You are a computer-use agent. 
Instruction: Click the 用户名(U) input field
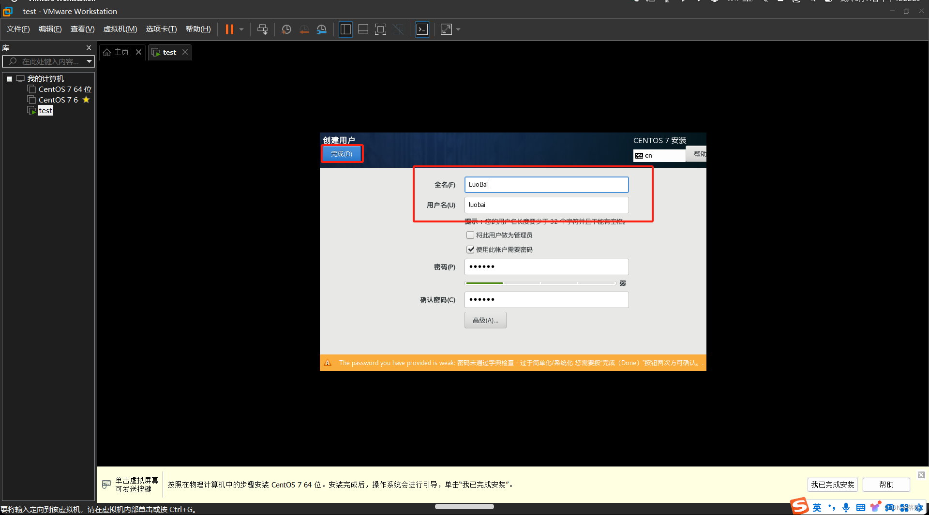point(546,205)
